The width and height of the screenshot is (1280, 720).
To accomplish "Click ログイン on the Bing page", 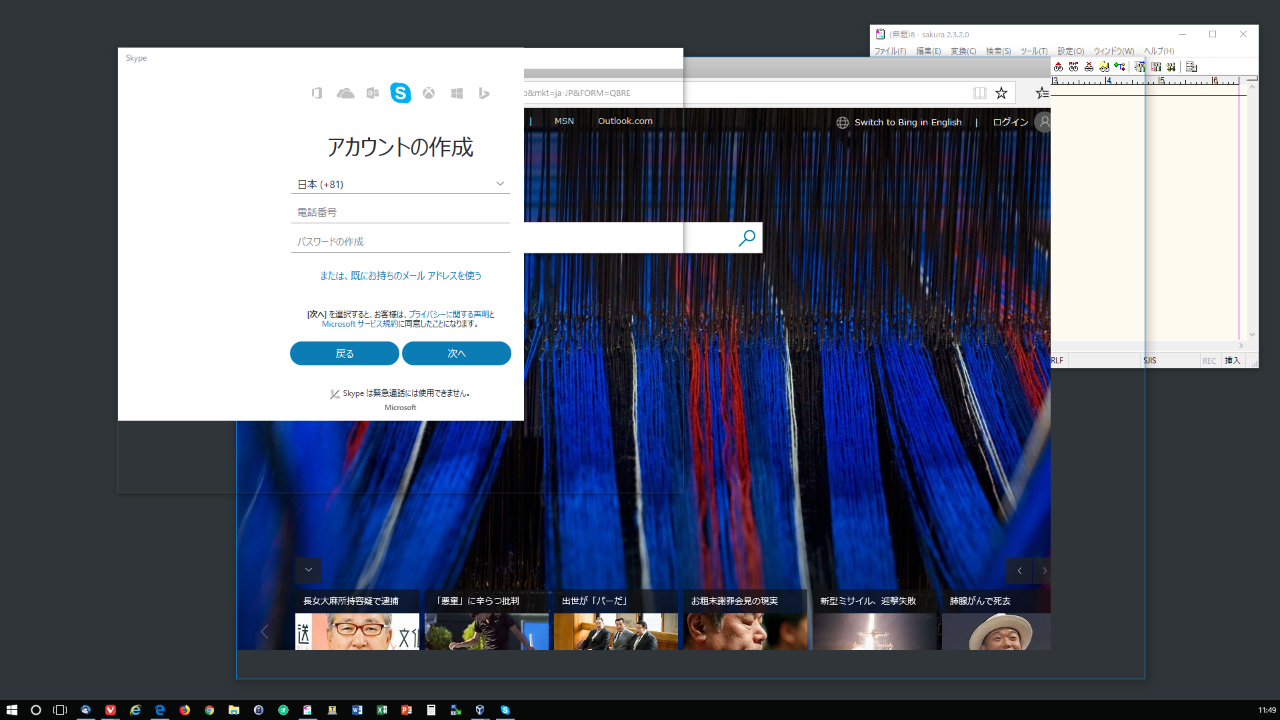I will [x=1011, y=123].
